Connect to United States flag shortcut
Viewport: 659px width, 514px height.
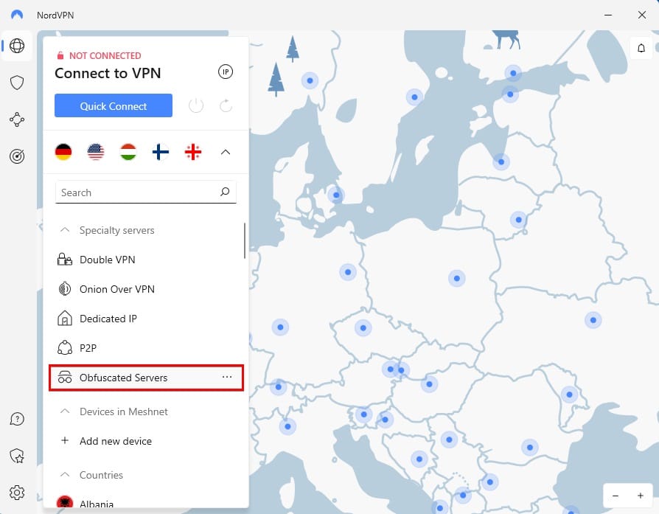coord(96,152)
